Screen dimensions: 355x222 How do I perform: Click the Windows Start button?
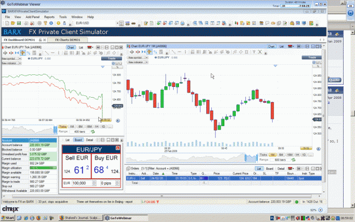pyautogui.click(x=8, y=218)
